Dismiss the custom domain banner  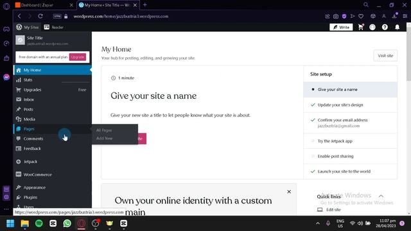289,192
